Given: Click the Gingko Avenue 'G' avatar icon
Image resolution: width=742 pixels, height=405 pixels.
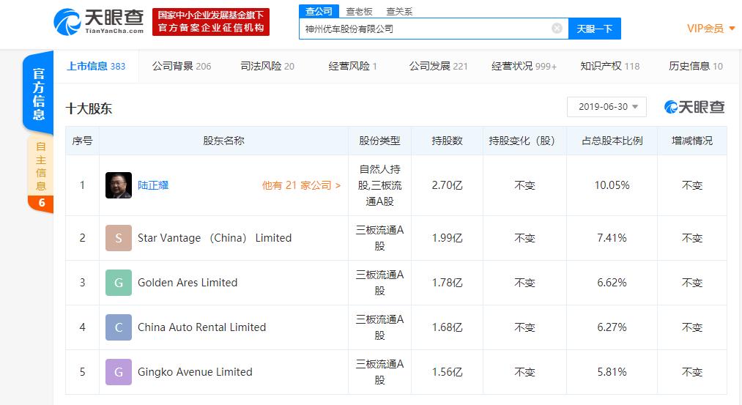Looking at the screenshot, I should pos(119,372).
